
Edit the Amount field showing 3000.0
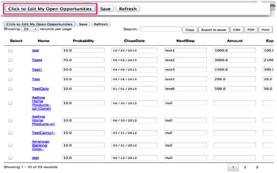[235, 60]
